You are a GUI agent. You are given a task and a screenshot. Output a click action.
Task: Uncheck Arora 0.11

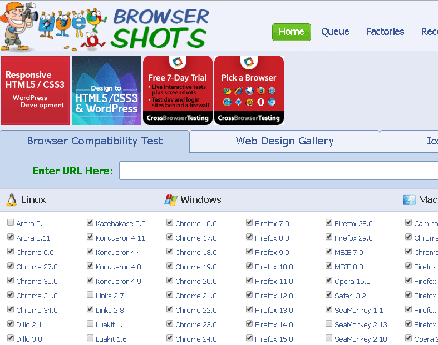pyautogui.click(x=11, y=237)
